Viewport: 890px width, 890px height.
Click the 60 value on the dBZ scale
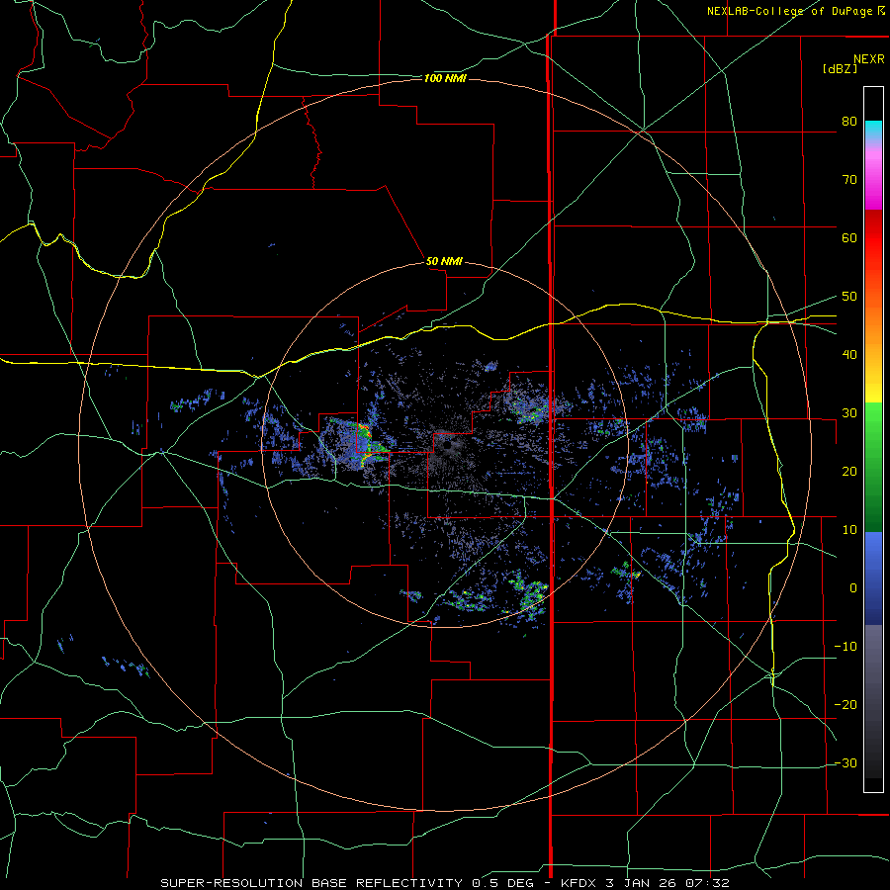coord(849,237)
